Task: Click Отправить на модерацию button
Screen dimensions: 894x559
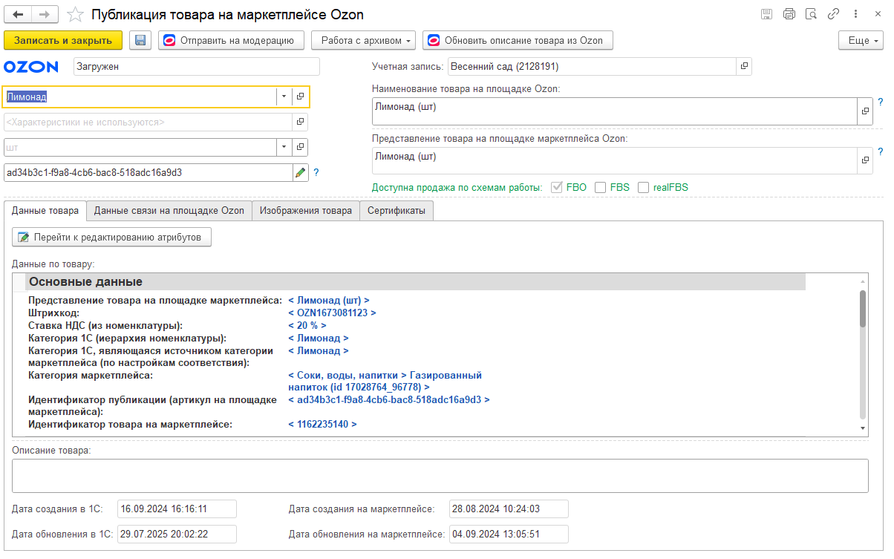Action: pos(231,40)
